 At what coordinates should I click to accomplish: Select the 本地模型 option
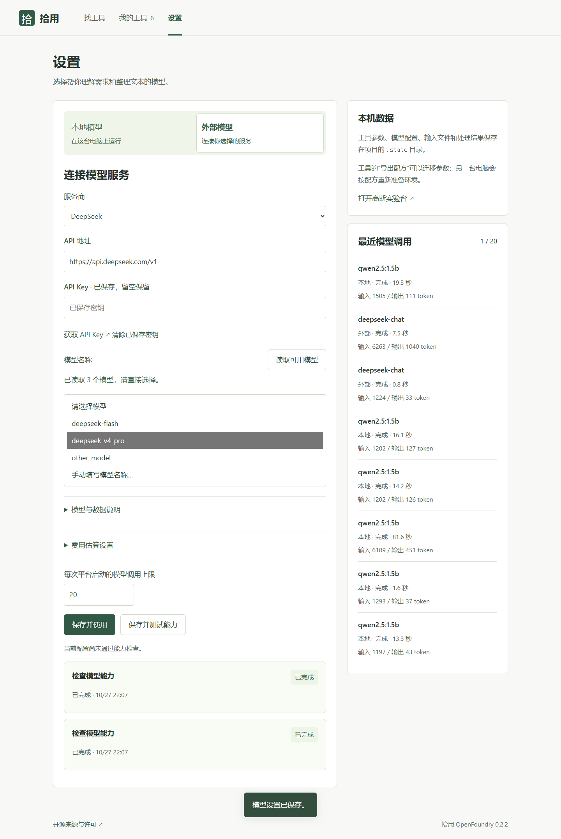pos(131,133)
